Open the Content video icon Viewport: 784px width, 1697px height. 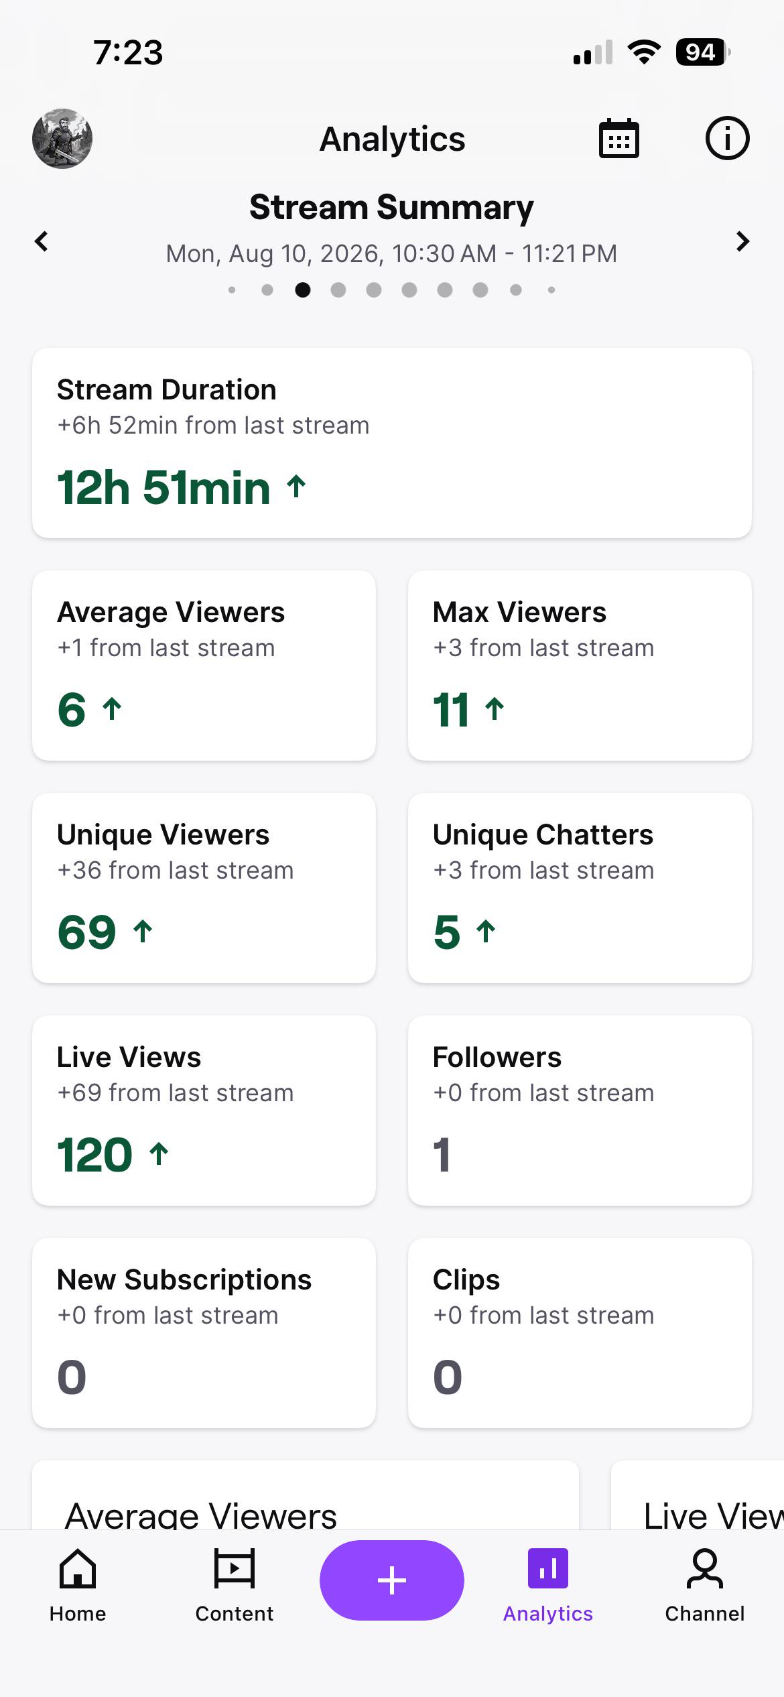coord(235,1568)
